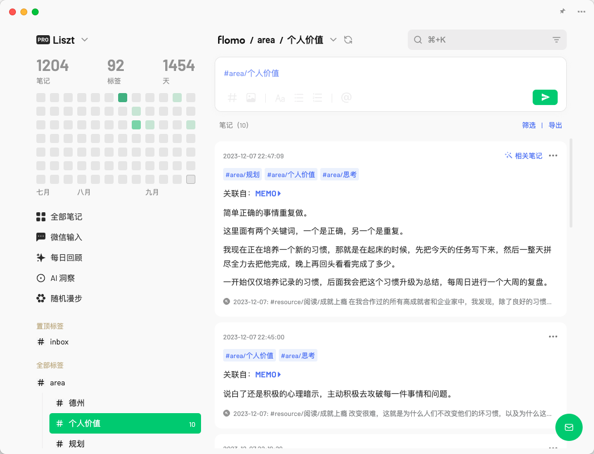Insert a numbered list in editor
This screenshot has height=454, width=594.
point(317,98)
